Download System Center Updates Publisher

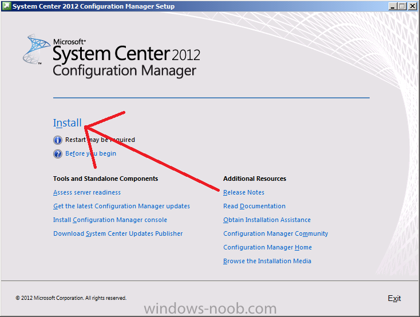pos(118,233)
